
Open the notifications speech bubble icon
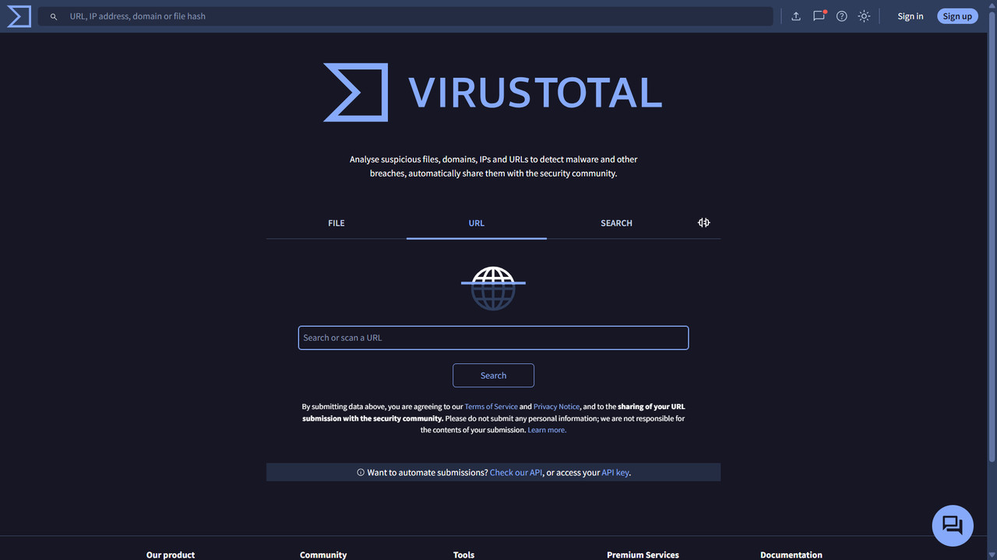[819, 16]
